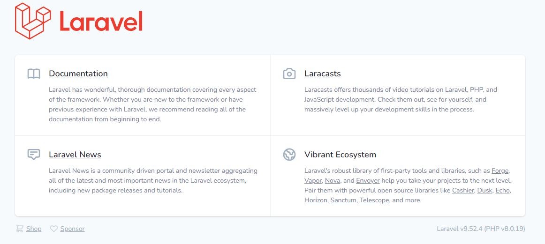Visit the Telescope link
Viewport: 545px width, 244px height.
(x=374, y=200)
